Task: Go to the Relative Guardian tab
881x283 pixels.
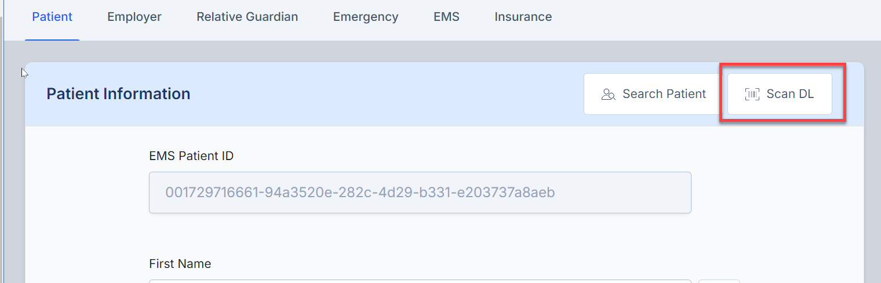Action: pyautogui.click(x=247, y=17)
